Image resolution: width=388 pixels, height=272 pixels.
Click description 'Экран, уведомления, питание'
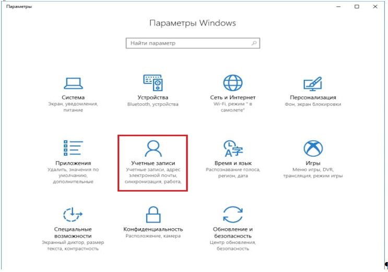click(x=73, y=107)
